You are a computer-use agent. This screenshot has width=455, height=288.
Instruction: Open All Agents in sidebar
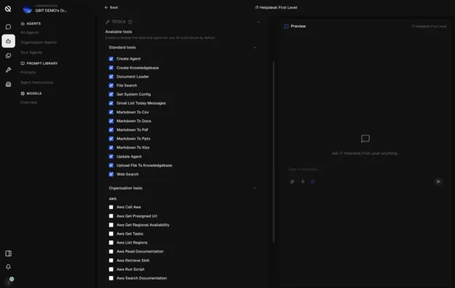click(29, 33)
